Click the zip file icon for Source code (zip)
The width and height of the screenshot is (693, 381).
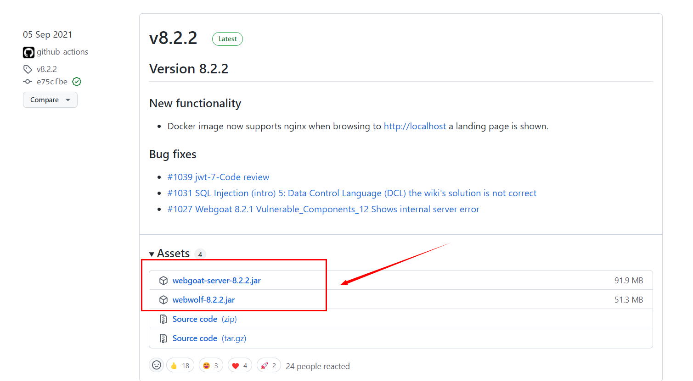click(x=163, y=319)
